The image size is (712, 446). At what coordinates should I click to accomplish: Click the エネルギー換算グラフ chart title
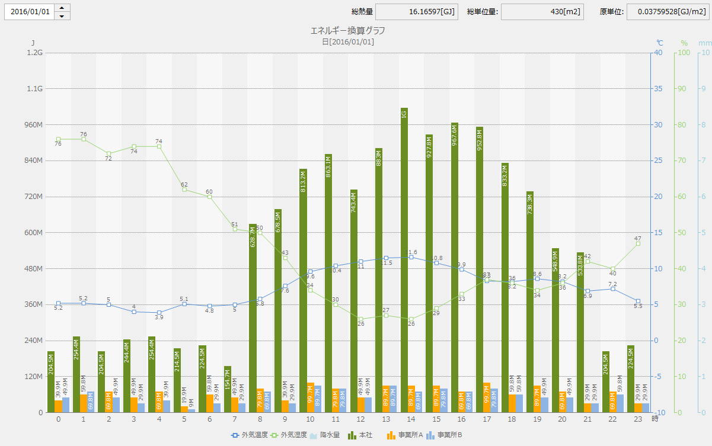pyautogui.click(x=347, y=31)
